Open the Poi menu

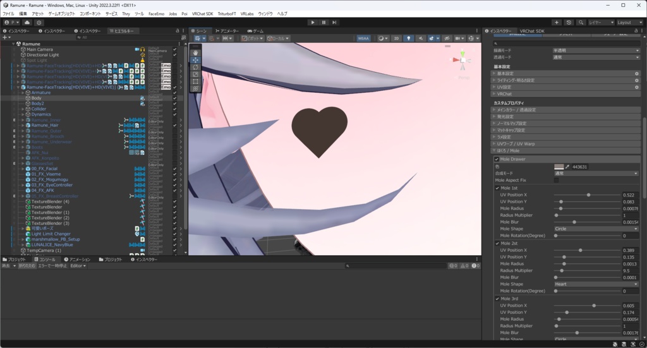click(x=184, y=14)
